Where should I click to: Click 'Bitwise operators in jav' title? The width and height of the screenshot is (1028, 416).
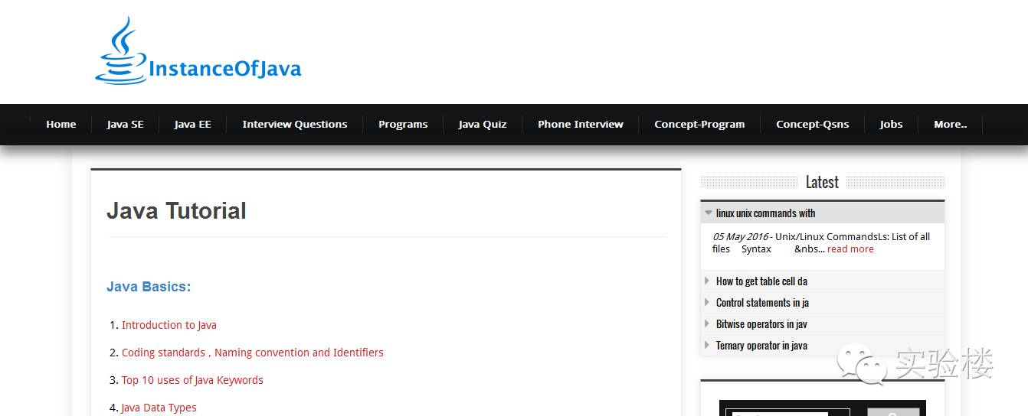point(761,323)
